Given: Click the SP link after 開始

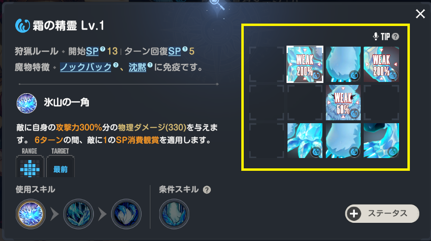Looking at the screenshot, I should point(92,51).
